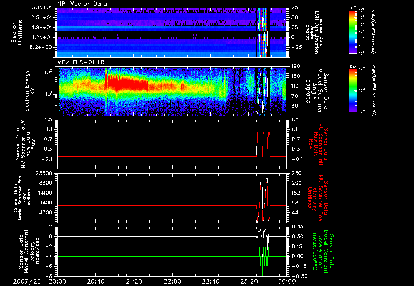The image size is (414, 286).
Task: Select the NF color scale bar
Action: point(353,32)
